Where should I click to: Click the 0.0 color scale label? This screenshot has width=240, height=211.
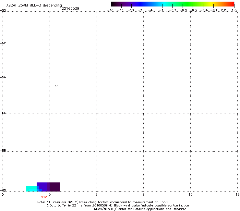[x=224, y=10]
